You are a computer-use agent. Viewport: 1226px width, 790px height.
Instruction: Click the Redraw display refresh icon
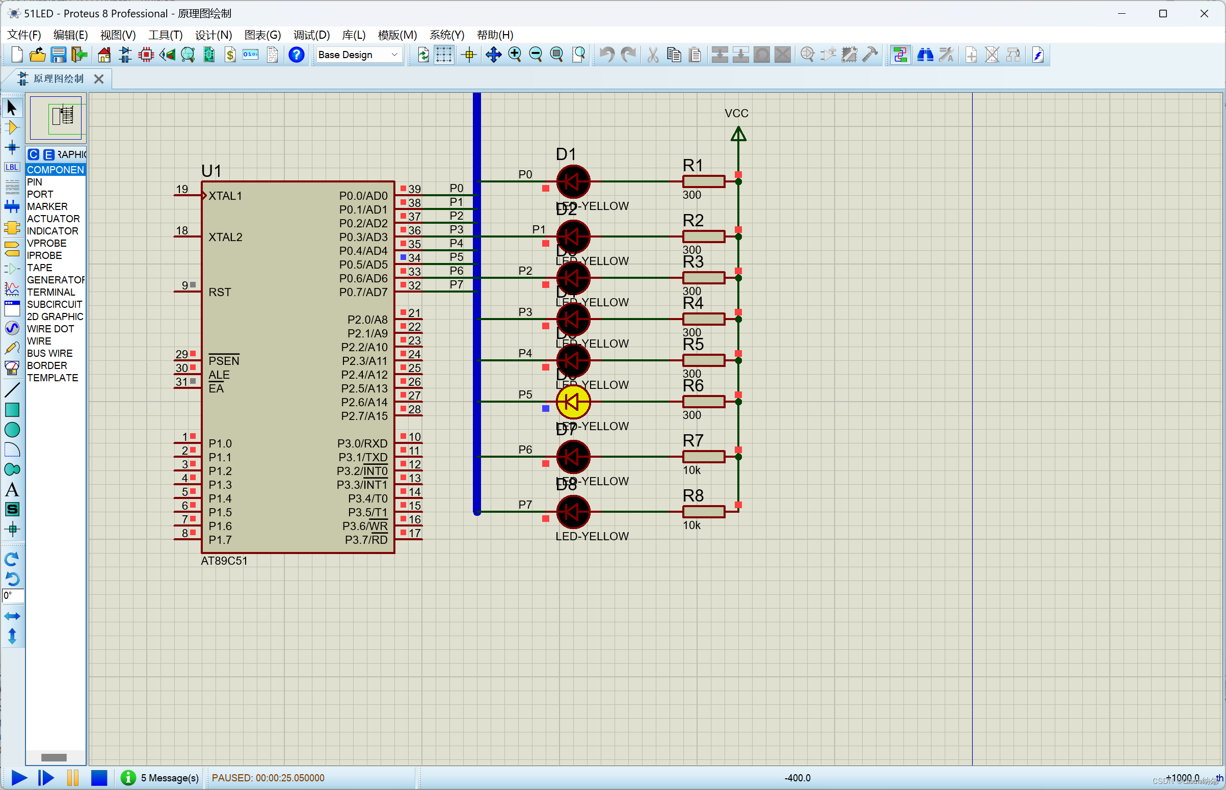coord(423,55)
